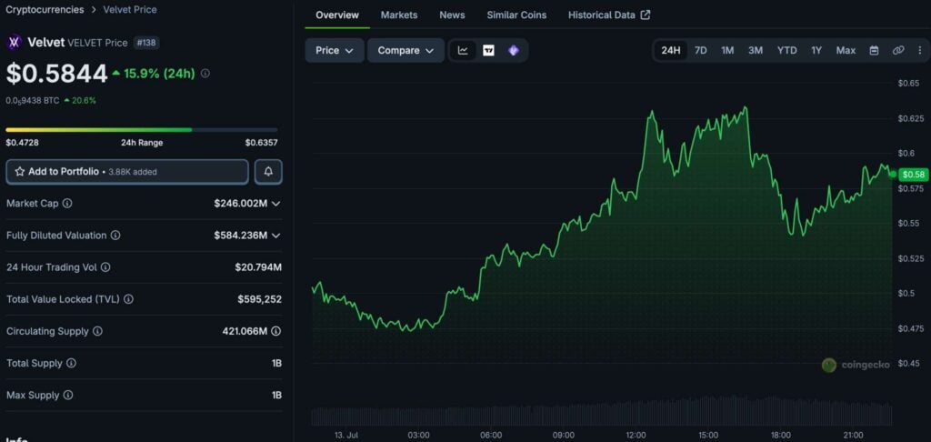931x442 pixels.
Task: Open the Price dropdown
Action: (335, 51)
